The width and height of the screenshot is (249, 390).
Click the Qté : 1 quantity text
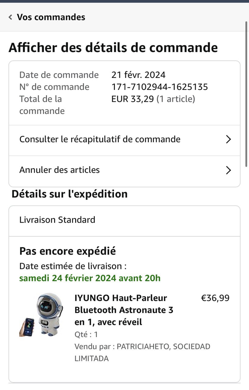86,335
